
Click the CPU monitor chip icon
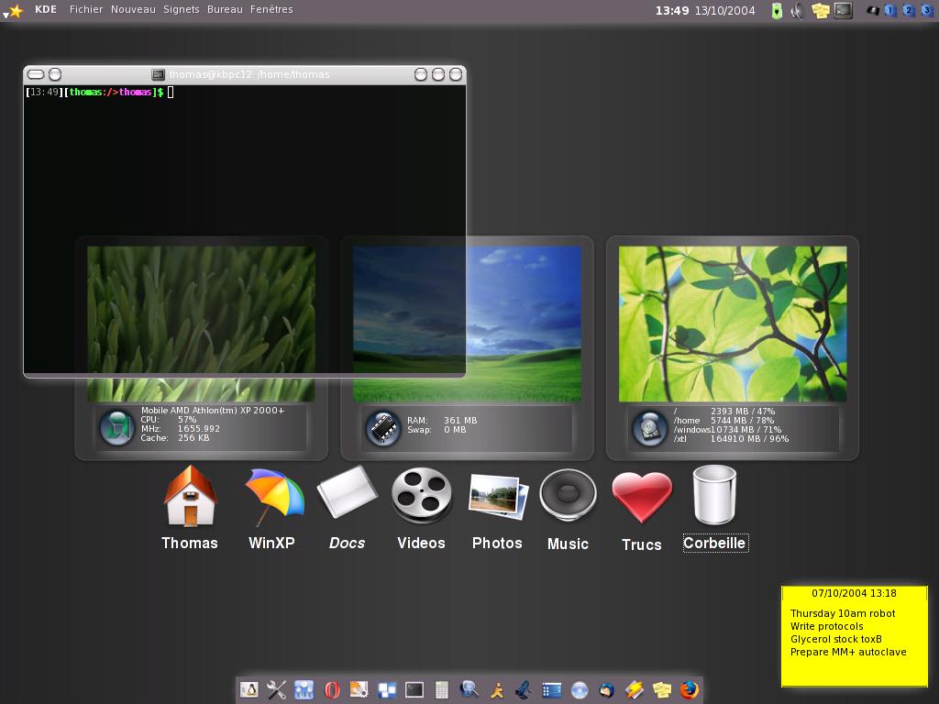pos(117,427)
